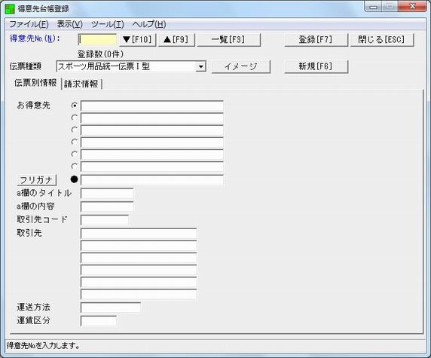The image size is (431, 358).
Task: Expand the 伝票種類 dropdown arrow
Action: click(200, 67)
